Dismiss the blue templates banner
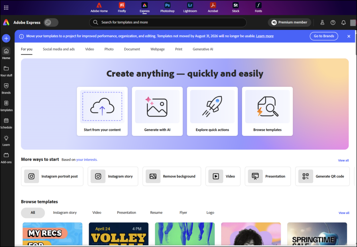The height and width of the screenshot is (247, 357). click(349, 36)
